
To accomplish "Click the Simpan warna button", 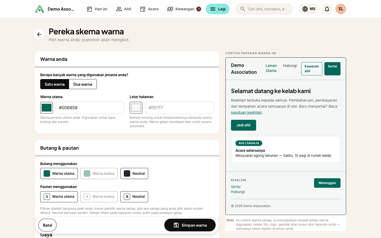I will [190, 225].
